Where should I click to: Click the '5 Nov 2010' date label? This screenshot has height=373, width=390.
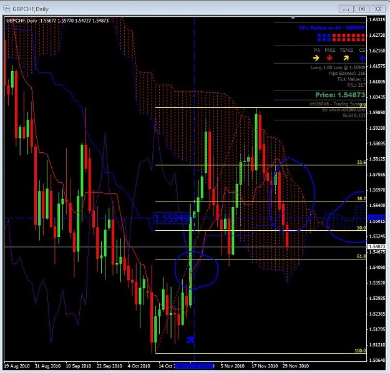(x=232, y=366)
